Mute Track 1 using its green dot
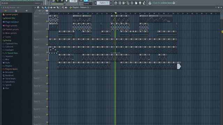 47,22
